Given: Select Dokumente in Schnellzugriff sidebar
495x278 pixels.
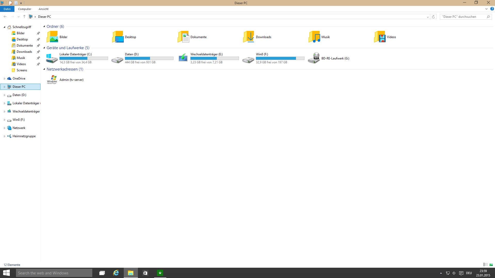Looking at the screenshot, I should point(25,46).
